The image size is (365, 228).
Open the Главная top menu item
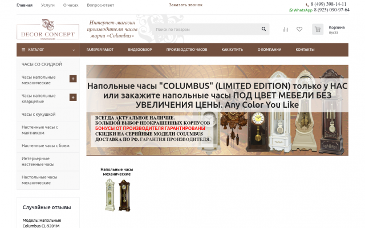[25, 5]
